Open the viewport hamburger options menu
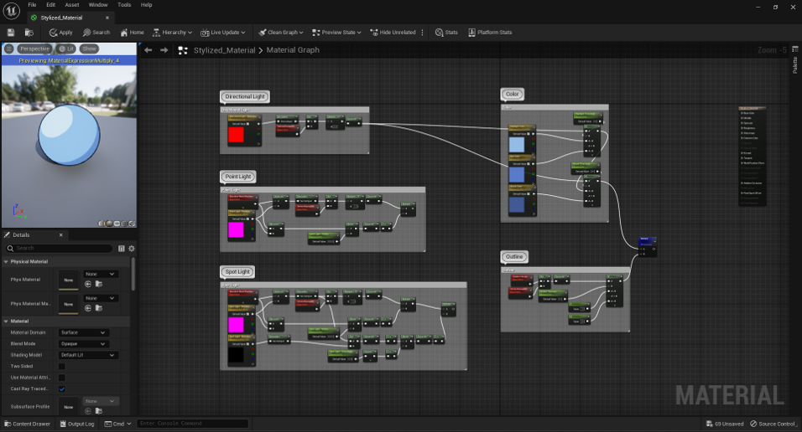Screen dimensions: 802x432 (x=9, y=49)
